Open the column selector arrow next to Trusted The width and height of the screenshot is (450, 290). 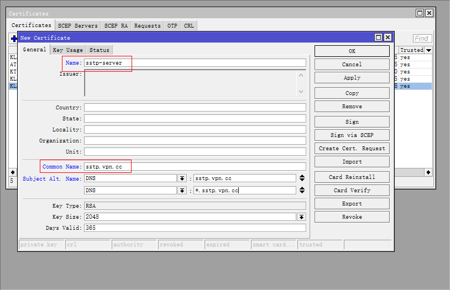pyautogui.click(x=428, y=50)
